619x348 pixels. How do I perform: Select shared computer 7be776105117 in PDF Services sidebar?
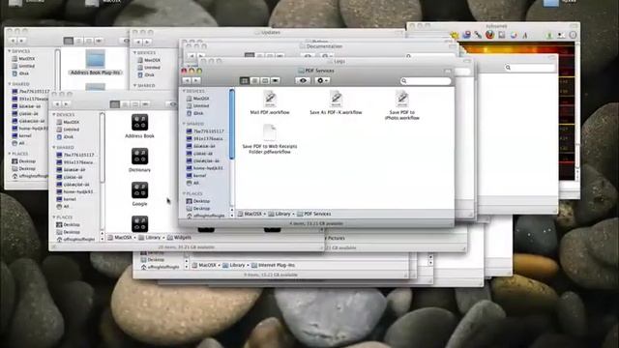click(x=205, y=131)
